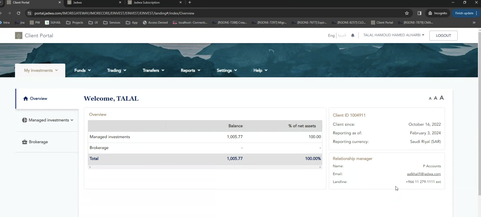
Task: Click the Overview home icon in sidebar
Action: pos(26,99)
